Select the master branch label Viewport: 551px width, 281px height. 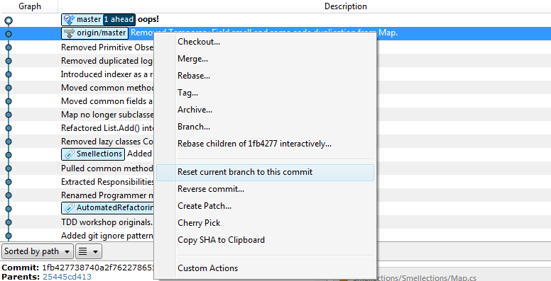tap(82, 20)
